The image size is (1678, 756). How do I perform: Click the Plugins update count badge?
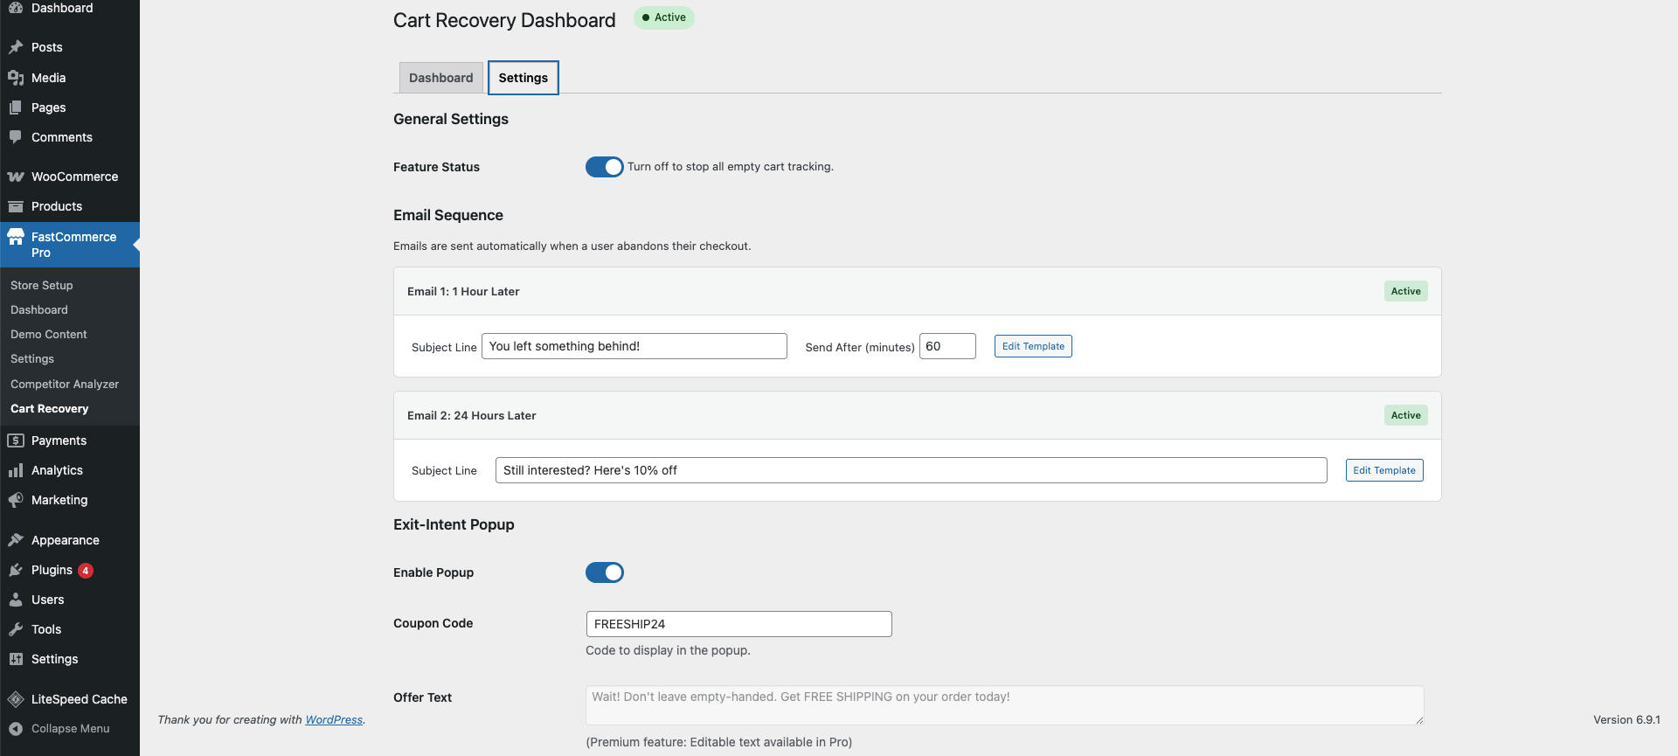tap(86, 571)
